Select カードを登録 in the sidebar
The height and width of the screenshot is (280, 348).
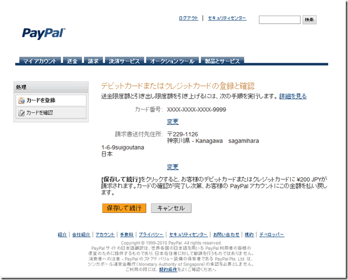pos(51,100)
